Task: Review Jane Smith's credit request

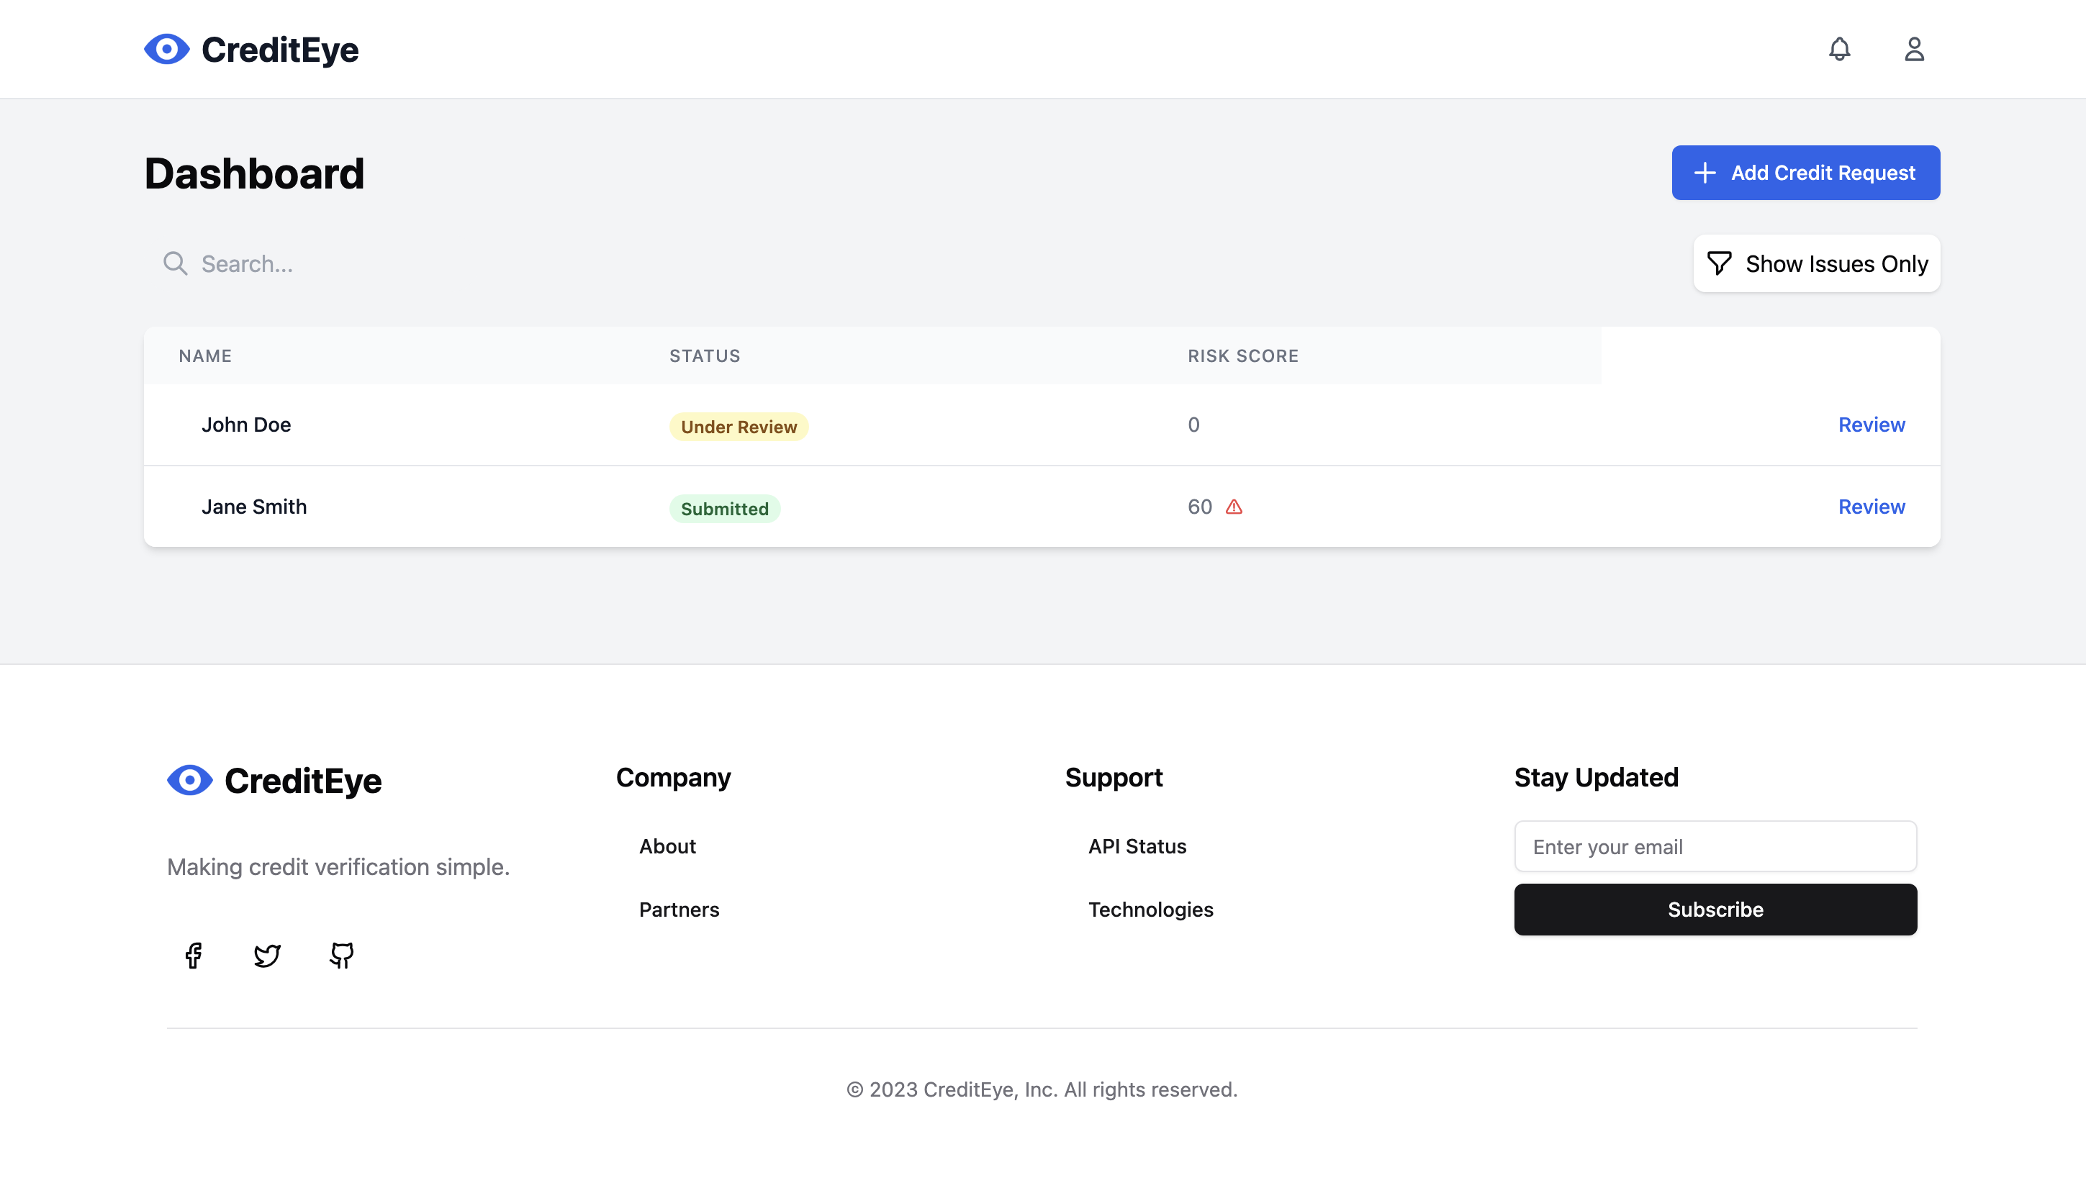Action: point(1871,506)
